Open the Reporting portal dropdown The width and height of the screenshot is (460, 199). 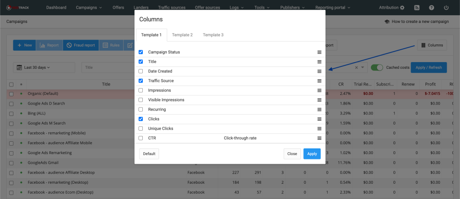[333, 8]
